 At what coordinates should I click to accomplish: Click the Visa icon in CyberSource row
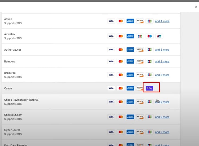pos(111,132)
